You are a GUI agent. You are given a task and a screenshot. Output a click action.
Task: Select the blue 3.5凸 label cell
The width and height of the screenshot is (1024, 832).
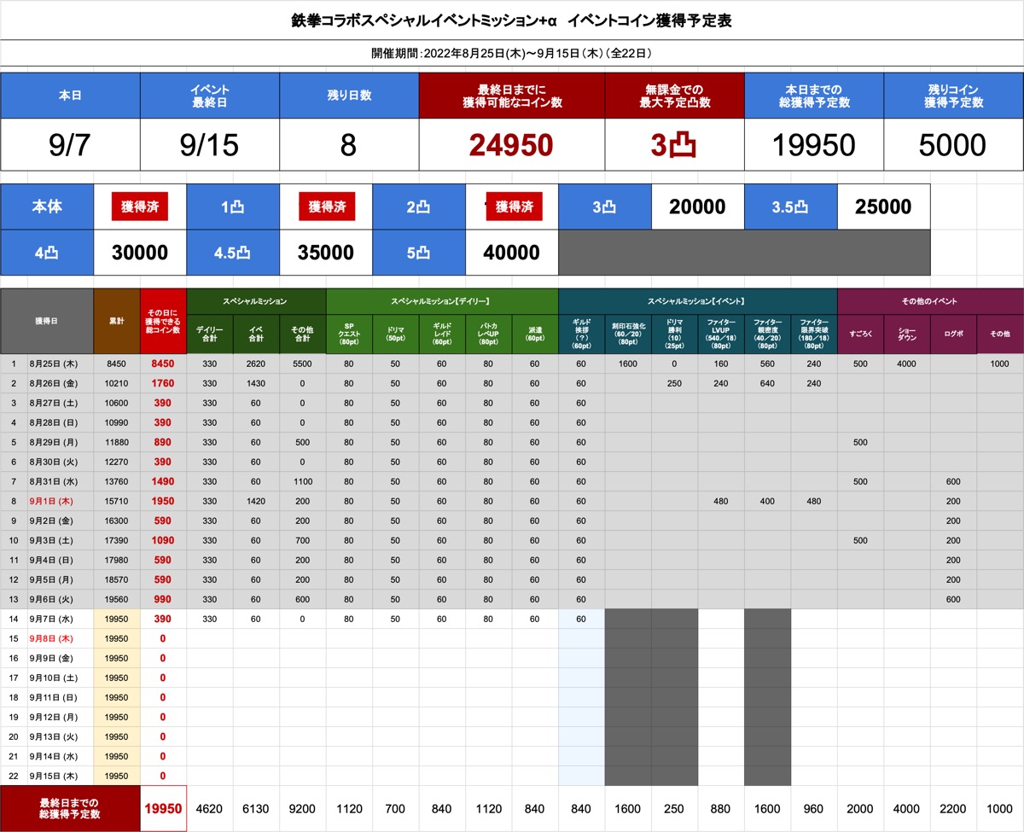coord(790,207)
